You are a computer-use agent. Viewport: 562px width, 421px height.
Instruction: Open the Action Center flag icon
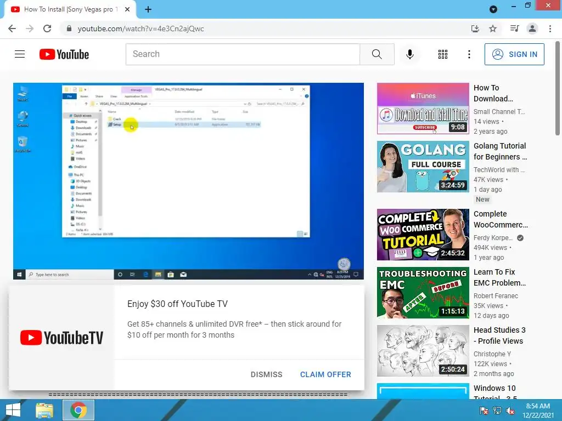484,411
